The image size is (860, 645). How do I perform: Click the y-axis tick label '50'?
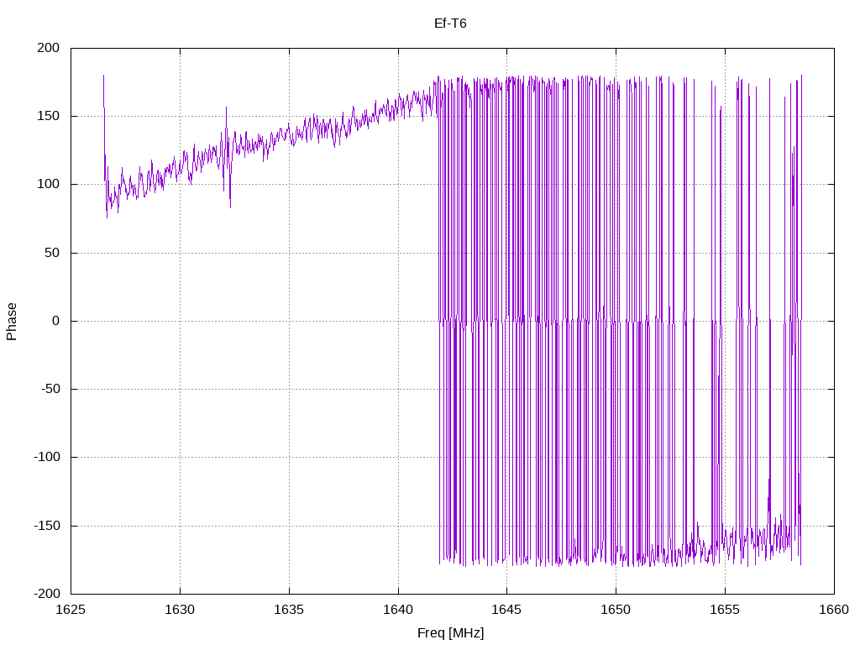(x=52, y=253)
